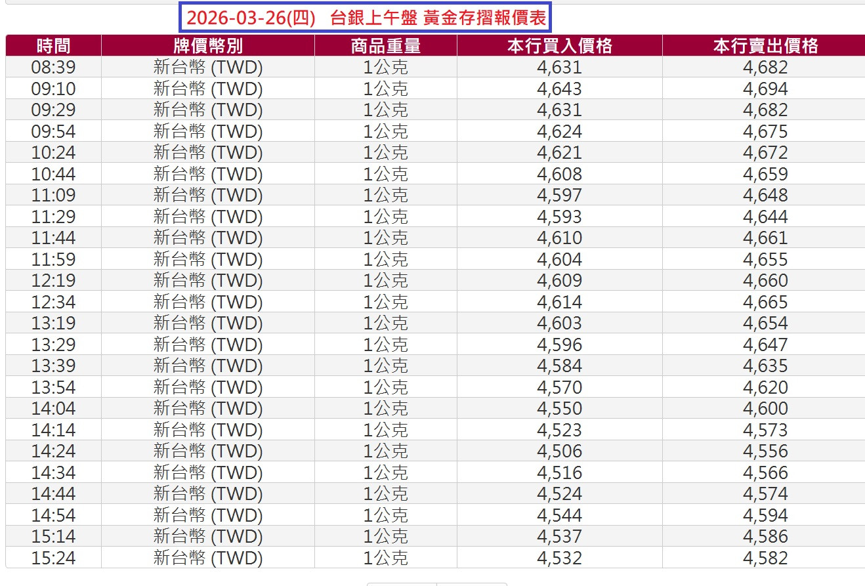Select the 本行買入價格 column header
The image size is (865, 586).
560,46
